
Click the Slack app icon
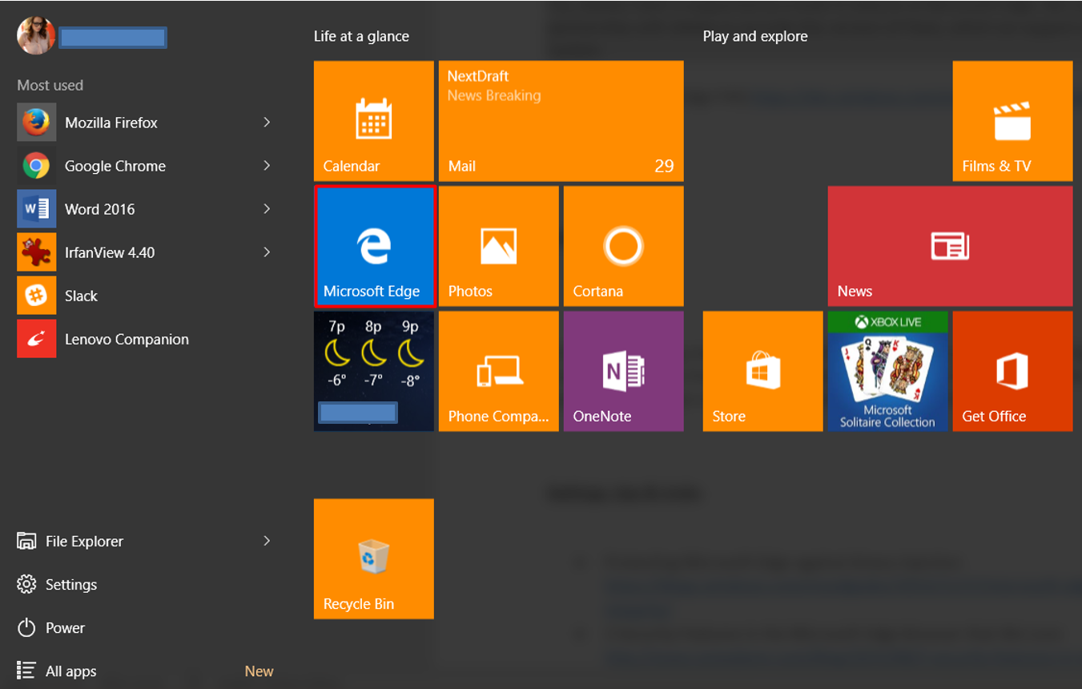coord(37,296)
